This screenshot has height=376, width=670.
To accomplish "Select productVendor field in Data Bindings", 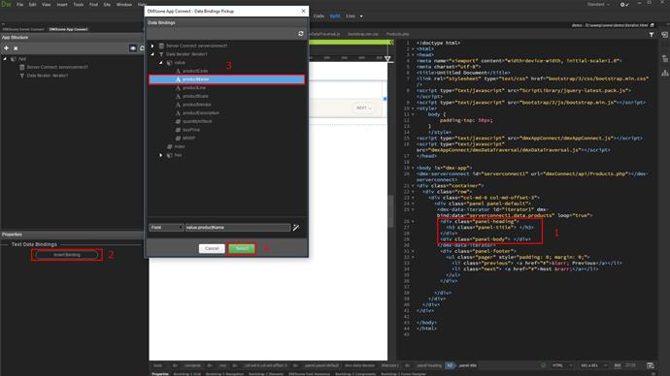I will point(196,105).
